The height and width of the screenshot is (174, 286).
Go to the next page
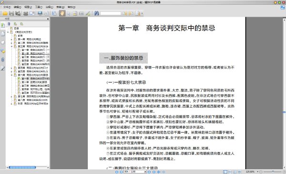coord(149,172)
